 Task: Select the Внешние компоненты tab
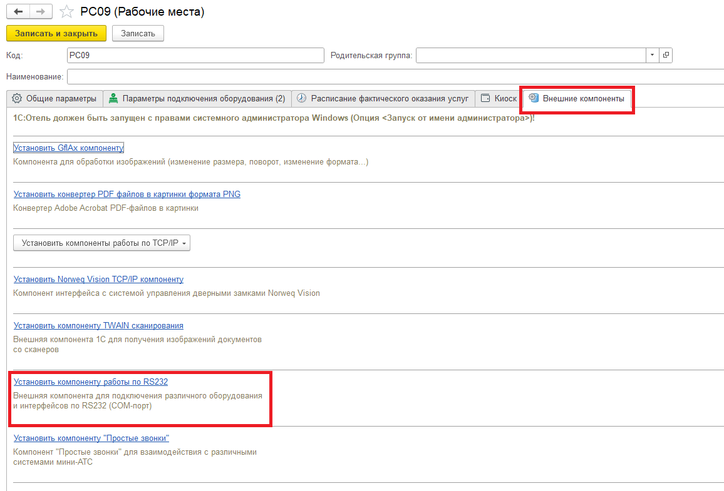pos(577,99)
